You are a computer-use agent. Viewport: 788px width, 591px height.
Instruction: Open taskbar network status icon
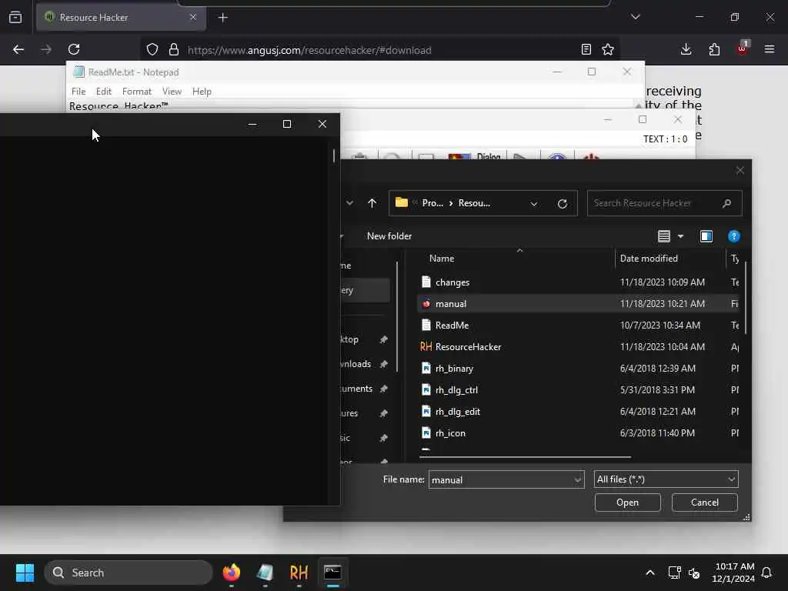tap(674, 573)
